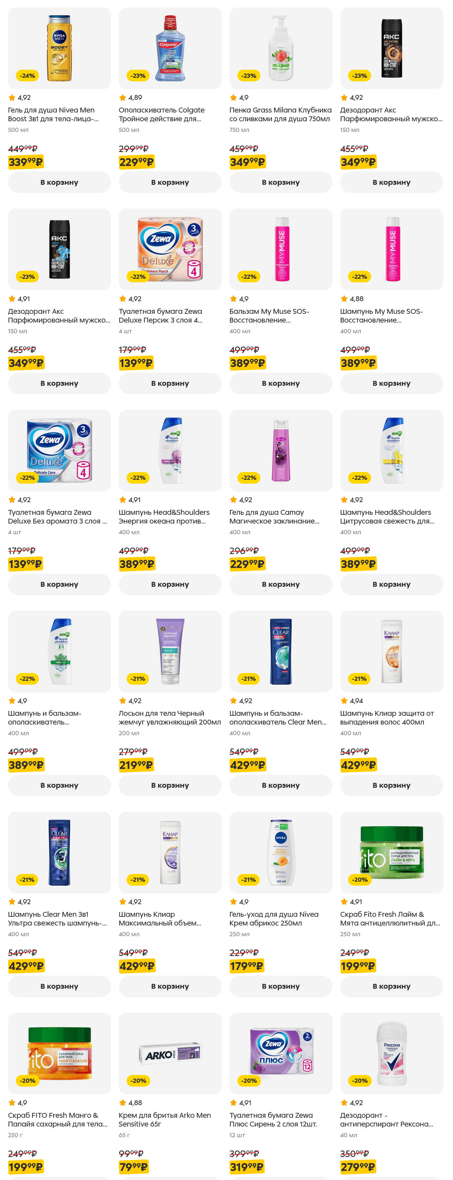Add Шампунь Клиар защита от выпадения to cart
Viewport: 453px width, 1180px height.
point(391,785)
